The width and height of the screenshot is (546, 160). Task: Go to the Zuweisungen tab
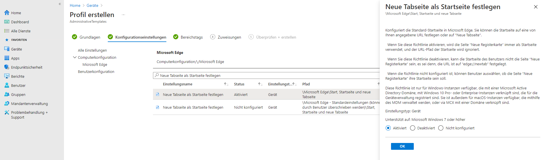coord(229,37)
